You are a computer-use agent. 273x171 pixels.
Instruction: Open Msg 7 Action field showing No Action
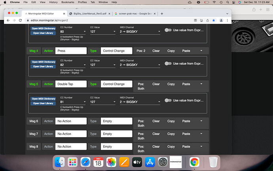(71, 134)
